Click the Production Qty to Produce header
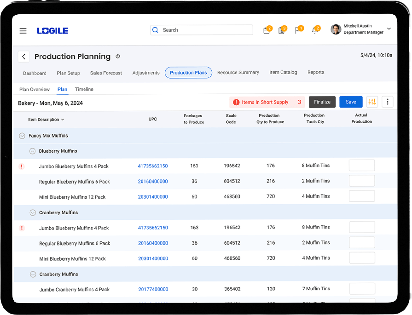Viewport: 412px width, 315px height. click(x=270, y=119)
